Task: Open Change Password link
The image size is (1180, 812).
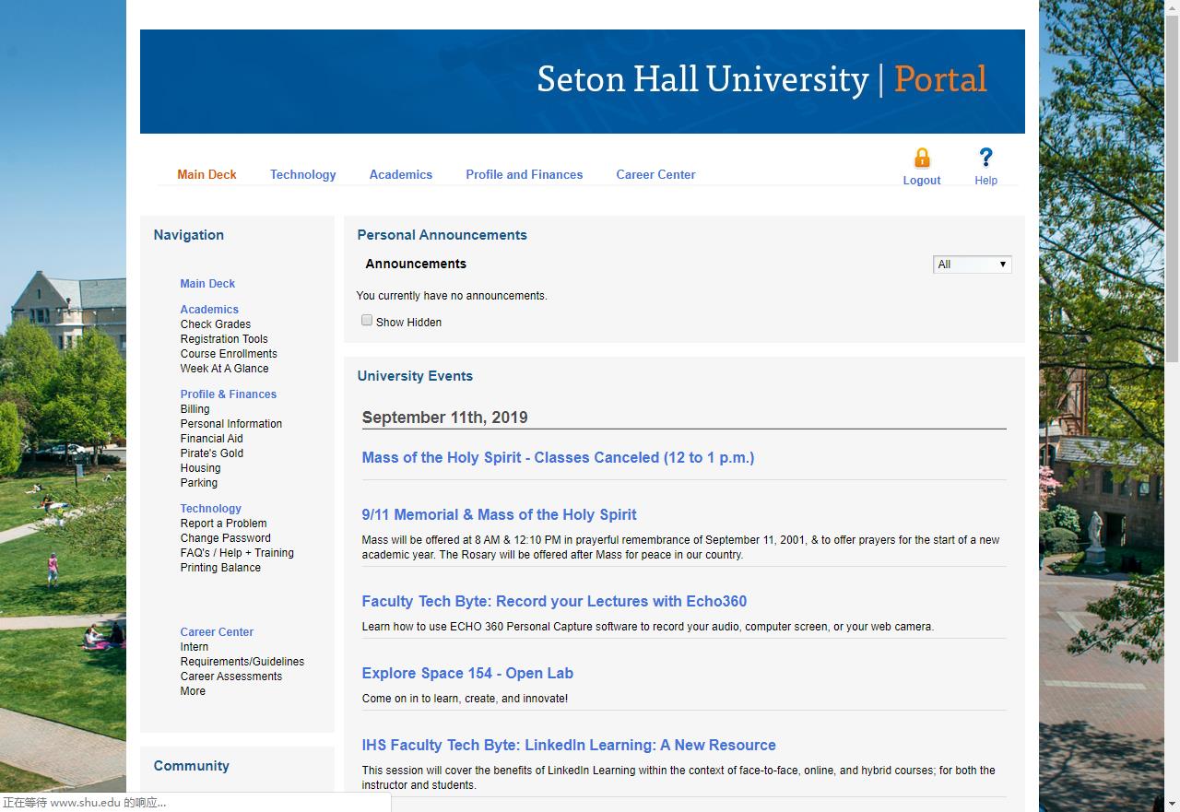Action: pos(226,538)
